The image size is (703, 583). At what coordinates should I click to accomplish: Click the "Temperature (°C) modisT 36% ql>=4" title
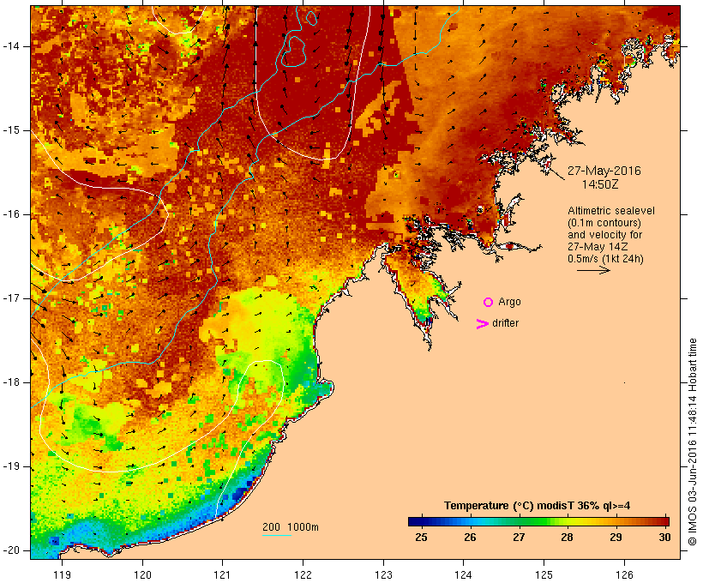tap(537, 506)
